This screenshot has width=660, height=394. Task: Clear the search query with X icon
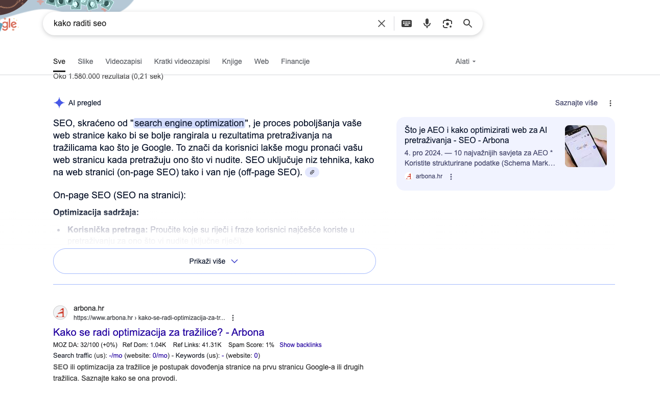click(382, 24)
